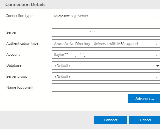Screen dimensions: 160x129
Task: Click the Connection type label
Action: click(x=19, y=16)
